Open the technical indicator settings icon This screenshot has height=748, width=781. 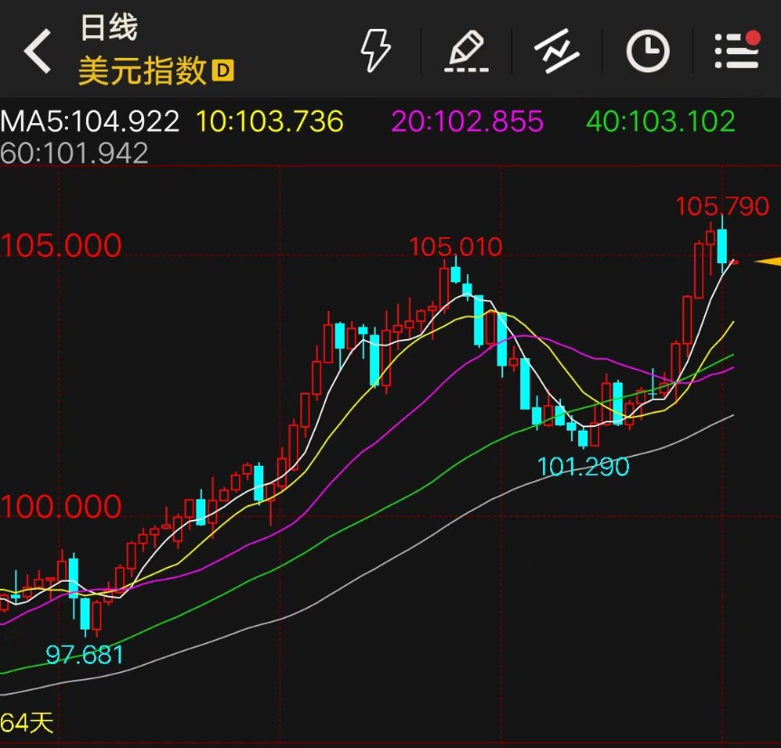coord(557,50)
